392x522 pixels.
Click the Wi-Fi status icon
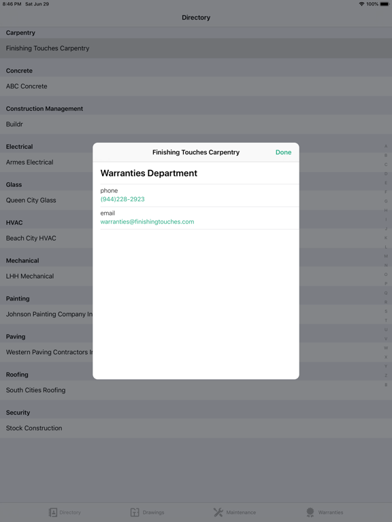(x=361, y=4)
